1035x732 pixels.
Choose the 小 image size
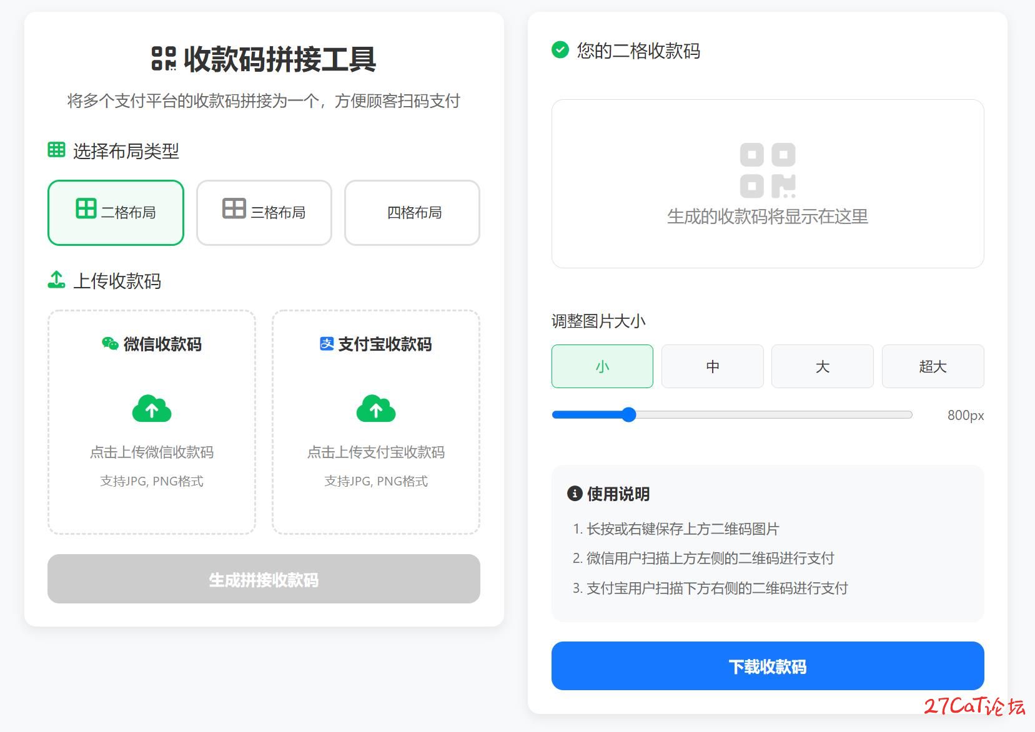(x=602, y=366)
